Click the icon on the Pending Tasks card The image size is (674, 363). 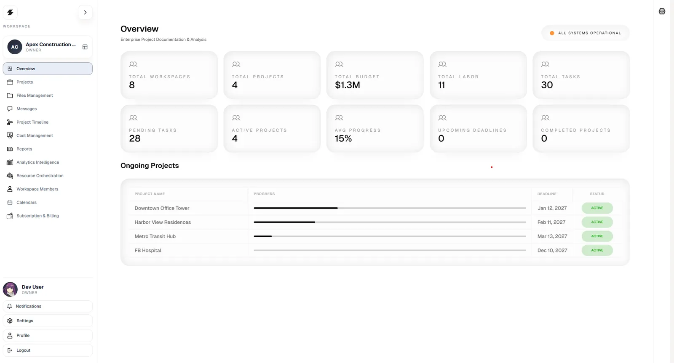[x=133, y=118]
